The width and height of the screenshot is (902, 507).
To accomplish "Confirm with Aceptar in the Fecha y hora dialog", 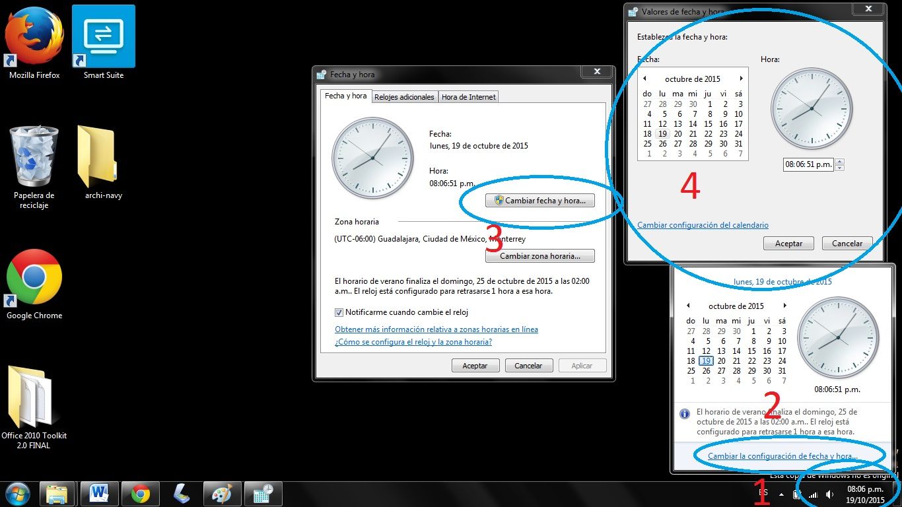I will coord(475,366).
